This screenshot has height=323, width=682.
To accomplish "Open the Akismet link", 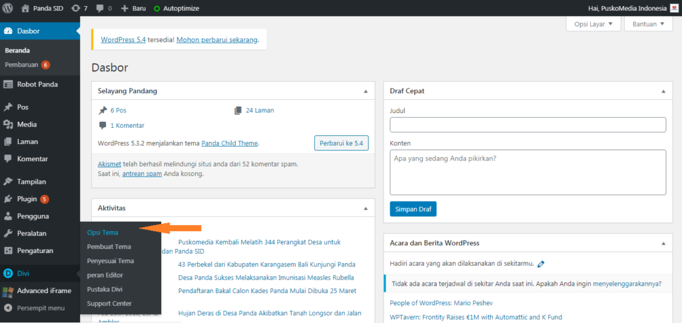I will [x=110, y=164].
